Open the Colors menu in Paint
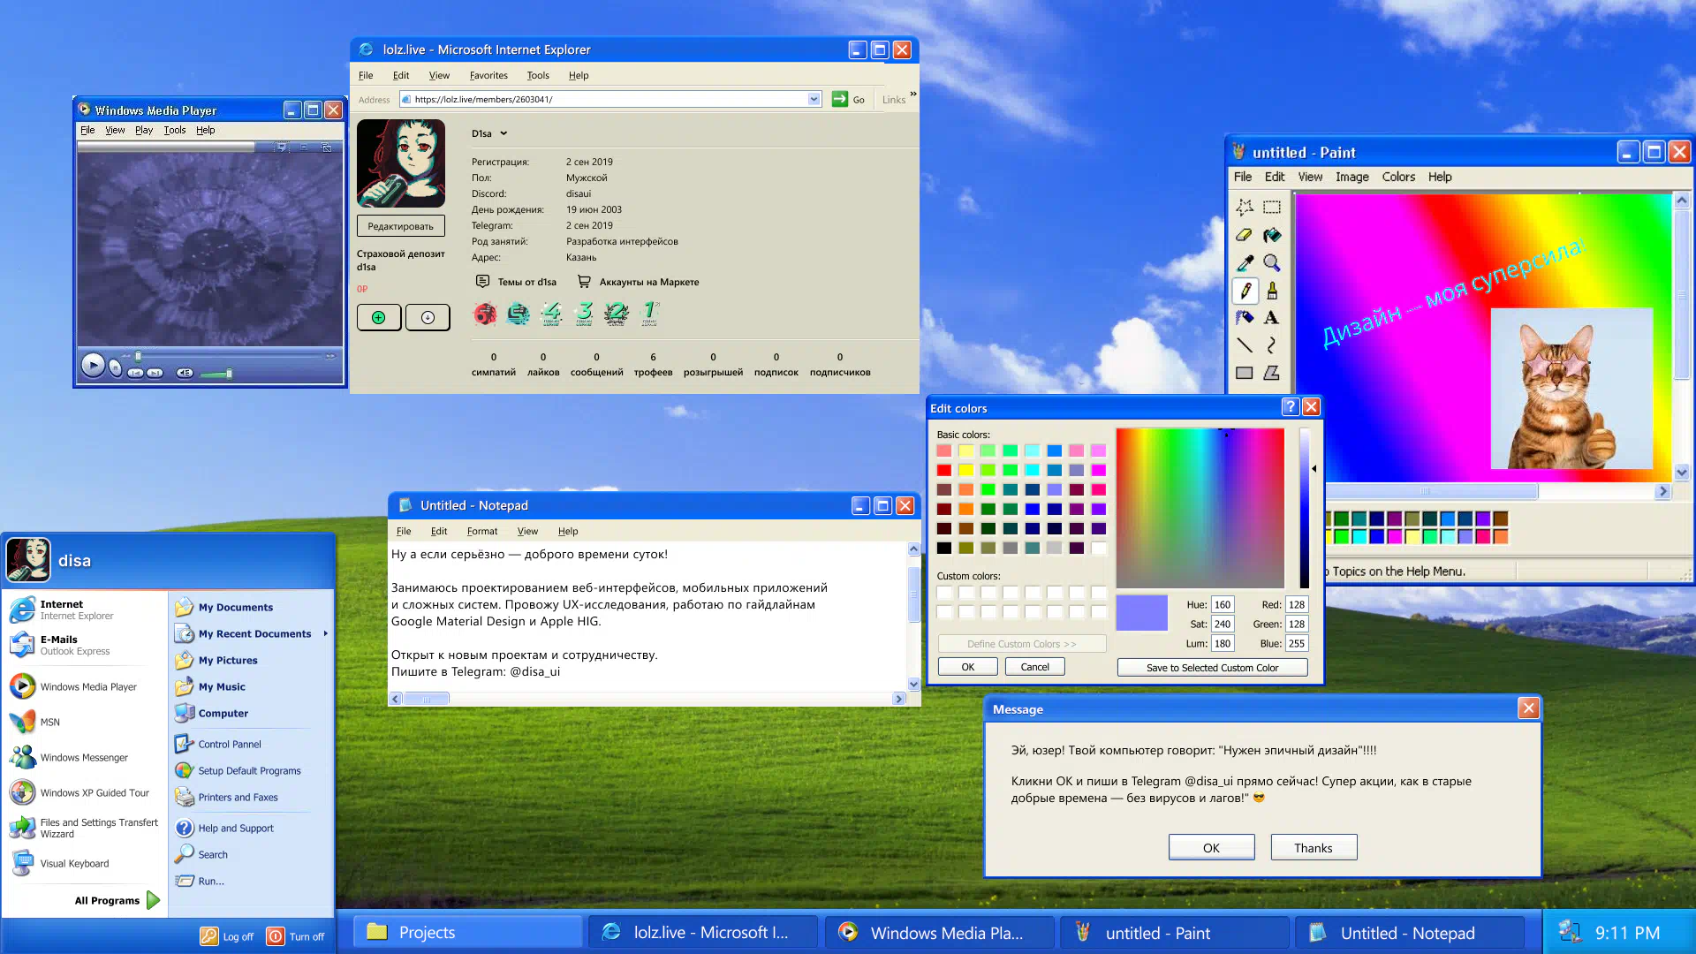 click(1397, 177)
